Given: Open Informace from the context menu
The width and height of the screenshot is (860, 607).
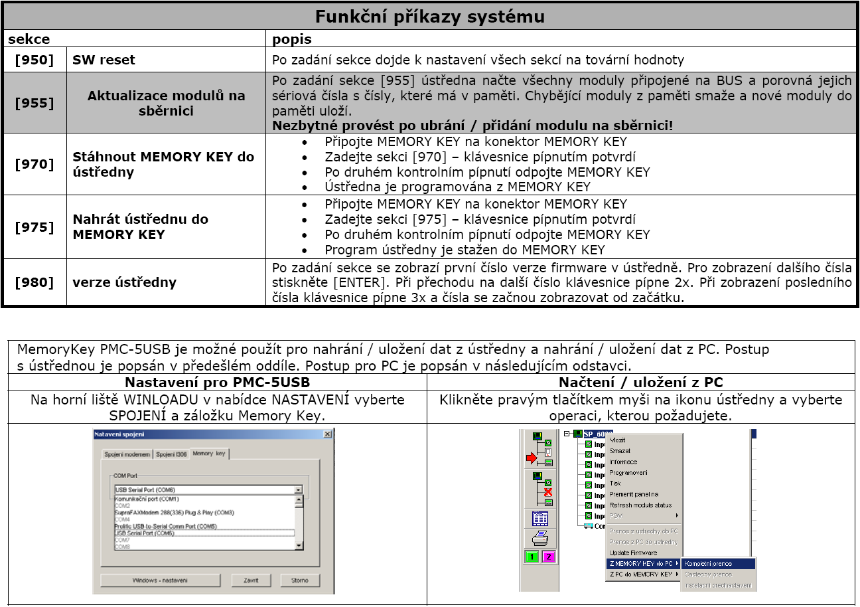Looking at the screenshot, I should pos(644,462).
